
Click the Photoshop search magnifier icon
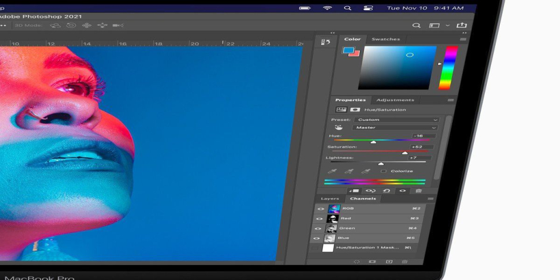417,26
